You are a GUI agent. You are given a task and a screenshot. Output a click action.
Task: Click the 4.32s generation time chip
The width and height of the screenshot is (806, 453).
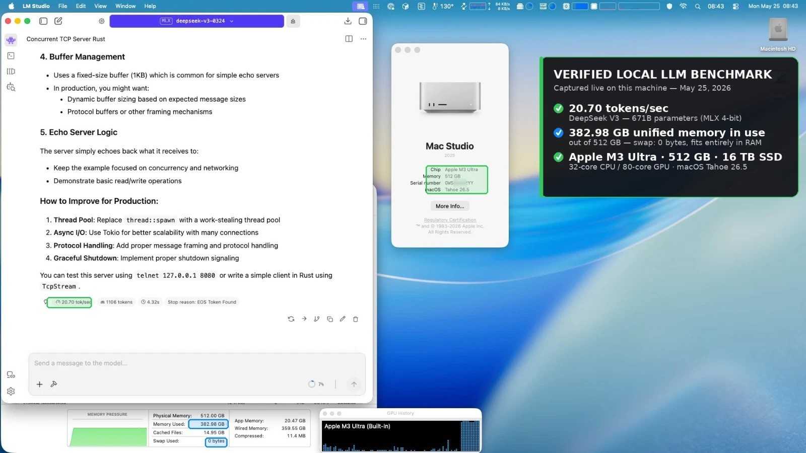pyautogui.click(x=150, y=302)
